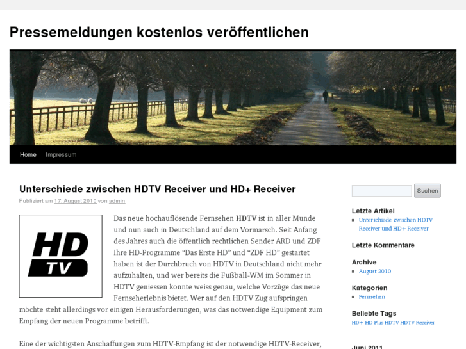This screenshot has height=349, width=466.
Task: Click the tree-lined path header image
Action: pyautogui.click(x=233, y=97)
